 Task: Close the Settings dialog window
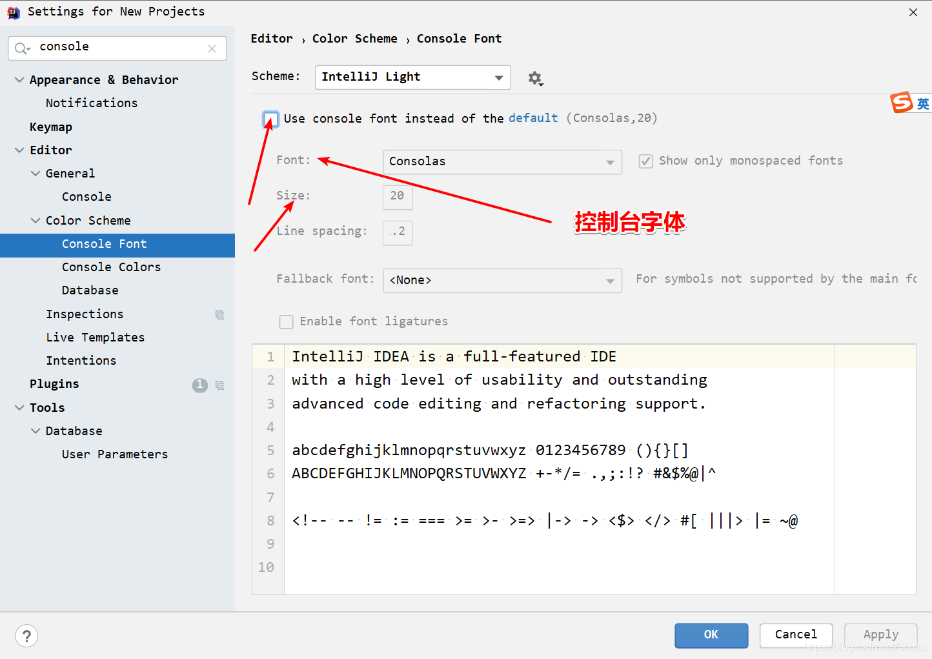click(913, 12)
